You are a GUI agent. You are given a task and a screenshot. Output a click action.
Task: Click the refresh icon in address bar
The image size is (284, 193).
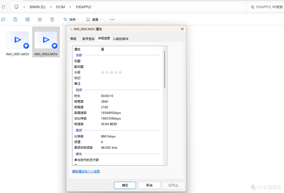coord(3,7)
